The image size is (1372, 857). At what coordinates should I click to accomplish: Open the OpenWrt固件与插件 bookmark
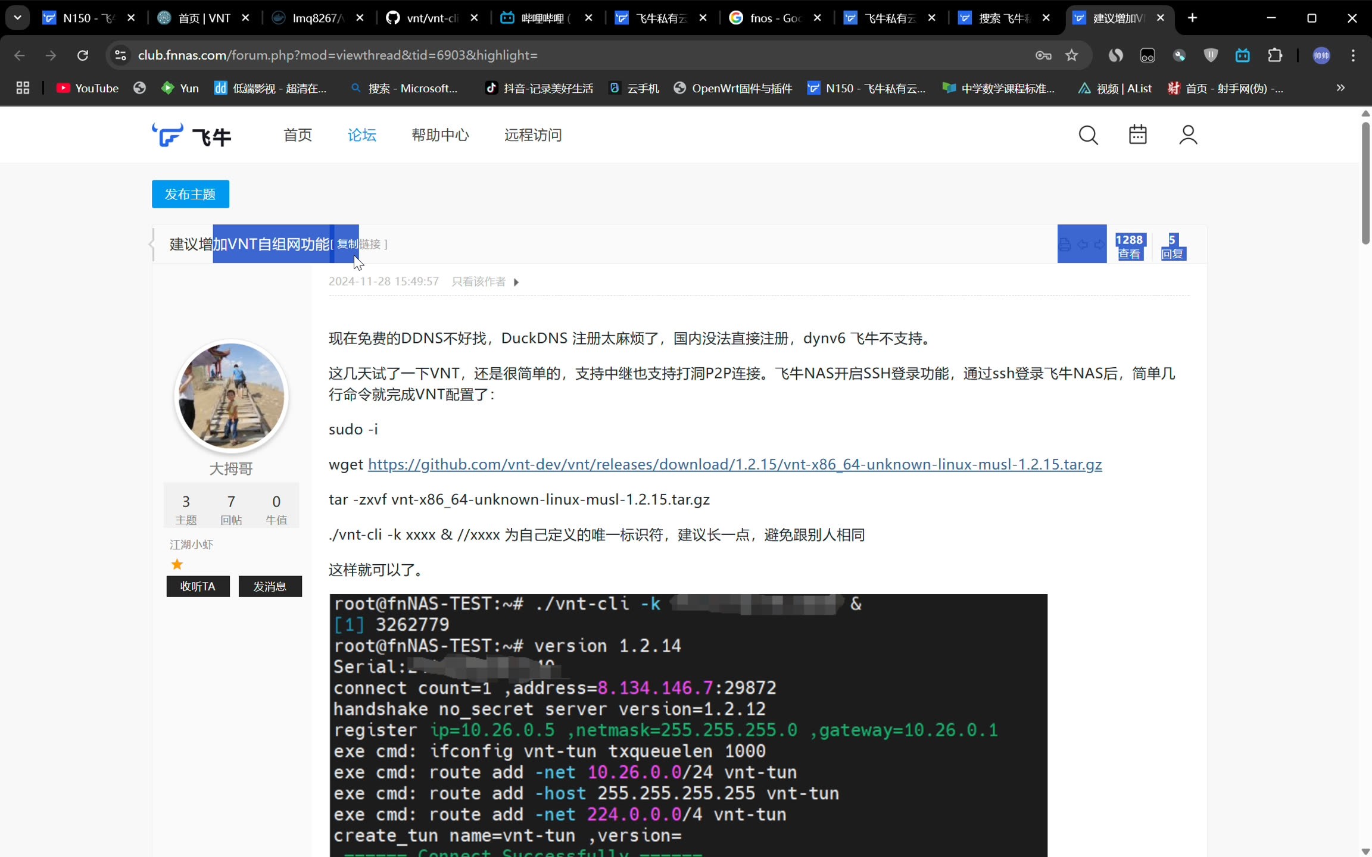[x=733, y=88]
